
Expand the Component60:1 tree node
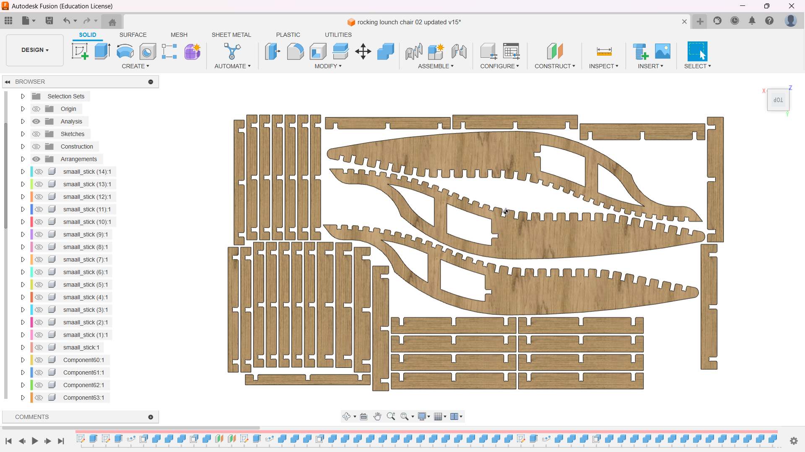23,360
